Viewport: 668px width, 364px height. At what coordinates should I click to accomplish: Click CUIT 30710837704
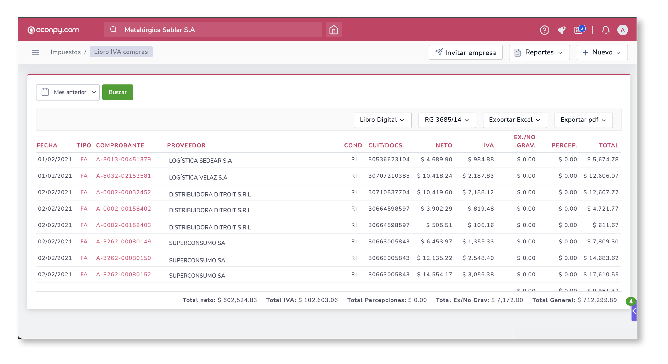389,192
